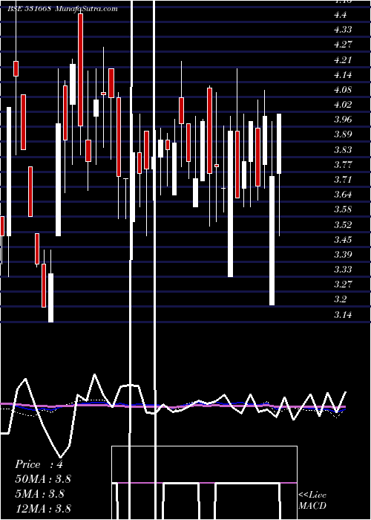Click the 3.58 price axis label
The image size is (371, 520).
[343, 209]
